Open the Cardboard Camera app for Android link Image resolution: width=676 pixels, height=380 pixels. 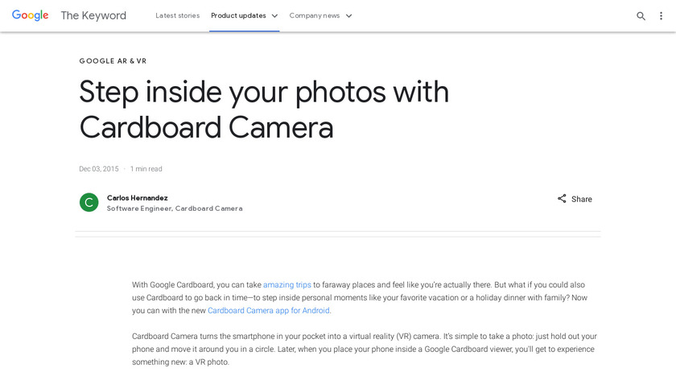click(x=269, y=311)
